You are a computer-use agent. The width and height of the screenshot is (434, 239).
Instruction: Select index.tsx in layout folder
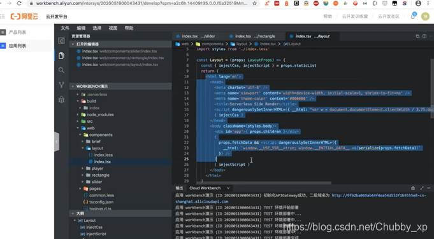click(102, 161)
